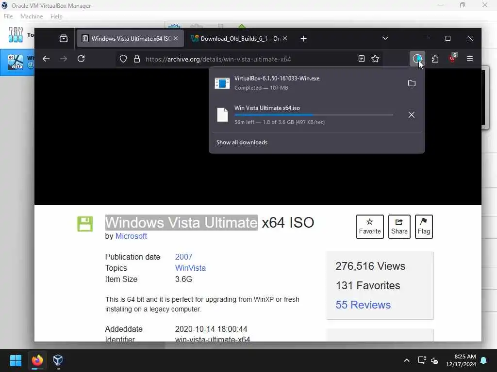The image size is (497, 372).
Task: Open a new tab with plus button
Action: [304, 39]
